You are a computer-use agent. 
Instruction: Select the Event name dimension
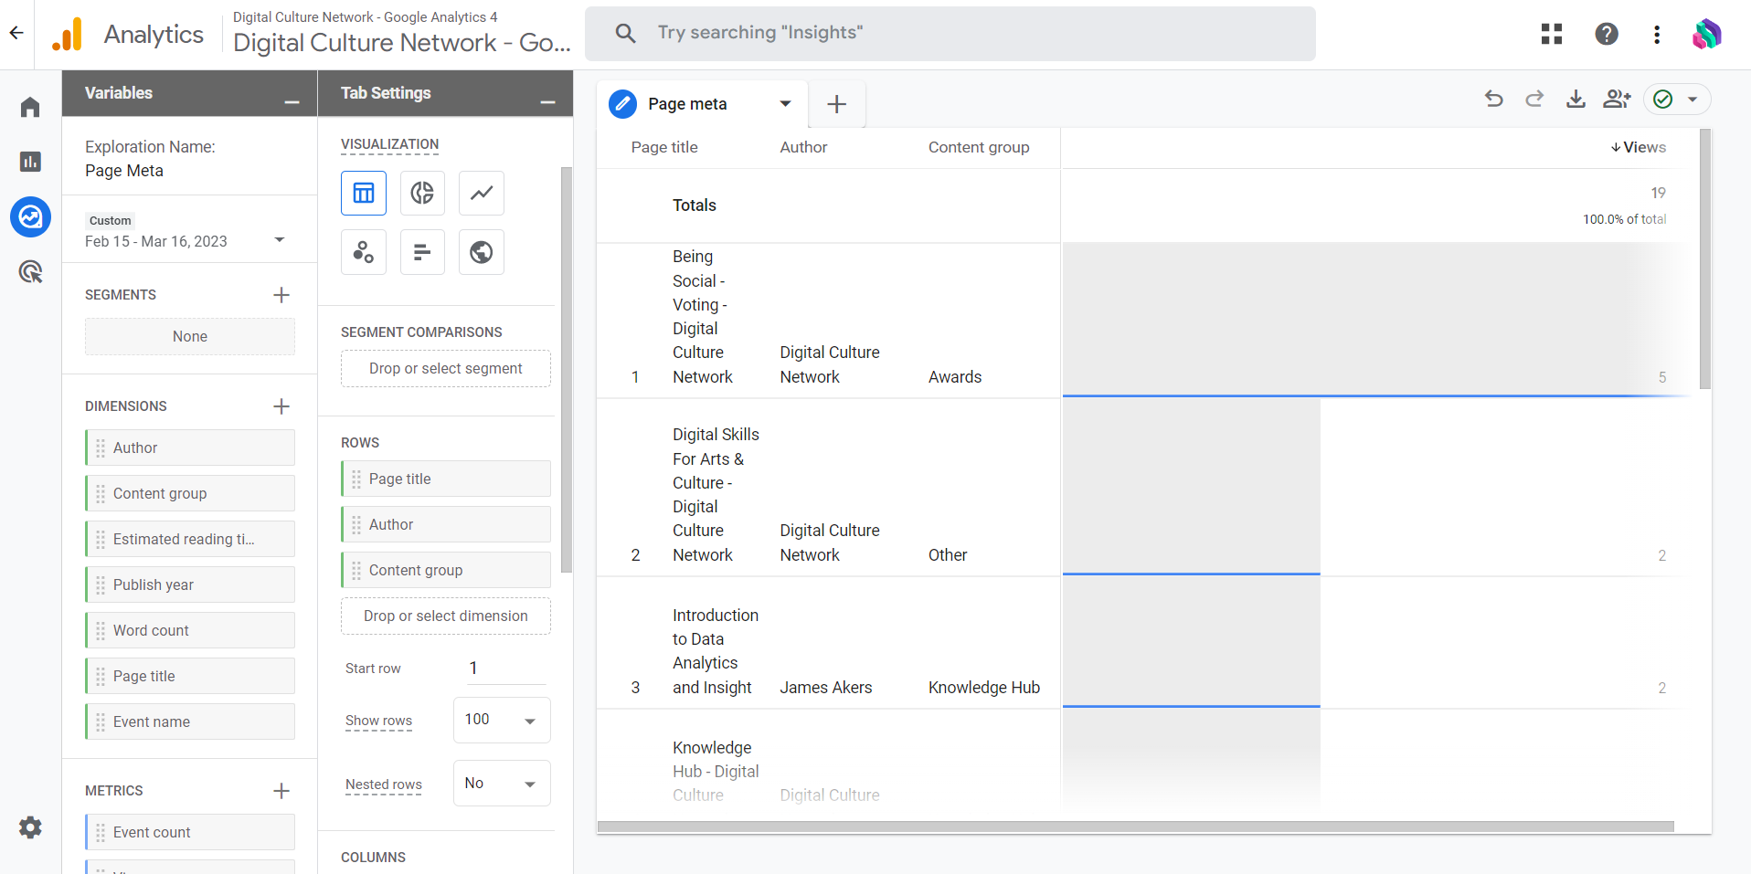click(x=190, y=721)
